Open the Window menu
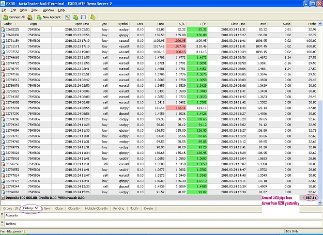323x235 pixels. [x=48, y=10]
